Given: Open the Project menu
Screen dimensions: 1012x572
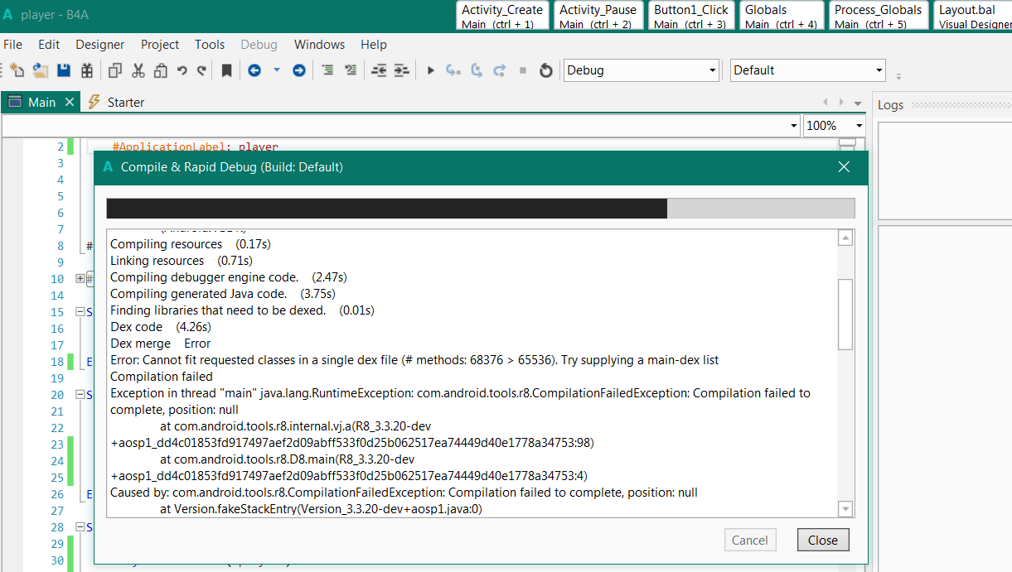Looking at the screenshot, I should pyautogui.click(x=160, y=44).
